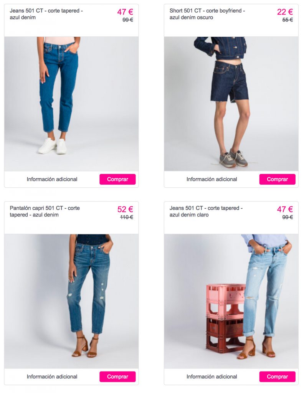Open Información adicional for Short 501 CT
This screenshot has height=393, width=304.
coord(211,179)
